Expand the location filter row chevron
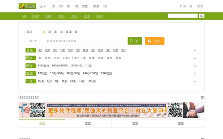 click(x=195, y=51)
